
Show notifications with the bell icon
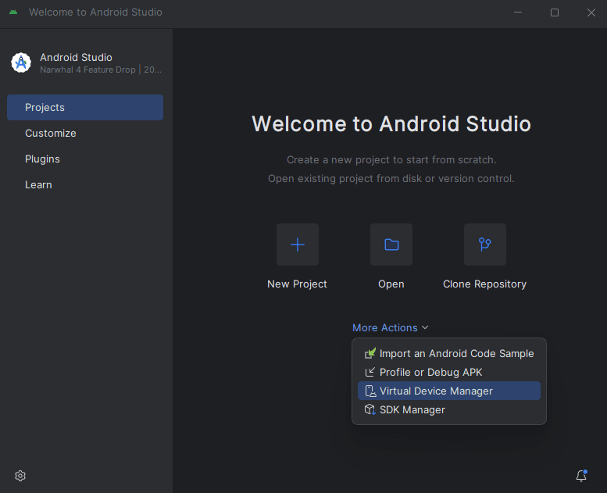(x=581, y=476)
